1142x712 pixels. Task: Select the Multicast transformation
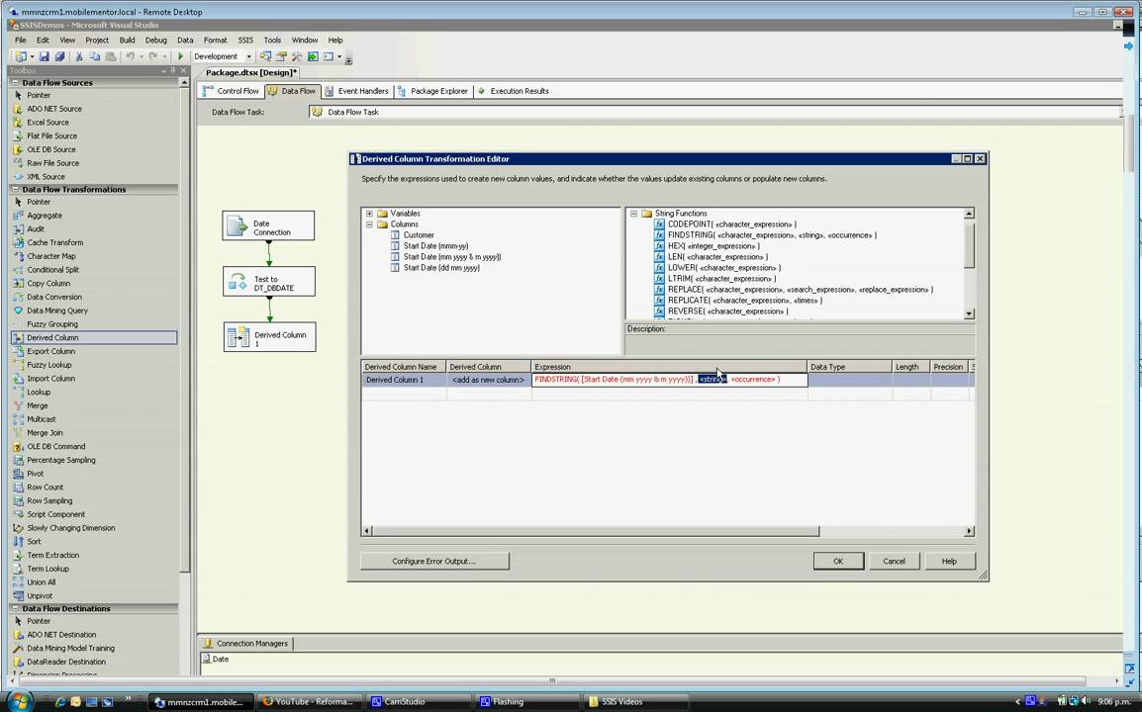coord(41,419)
